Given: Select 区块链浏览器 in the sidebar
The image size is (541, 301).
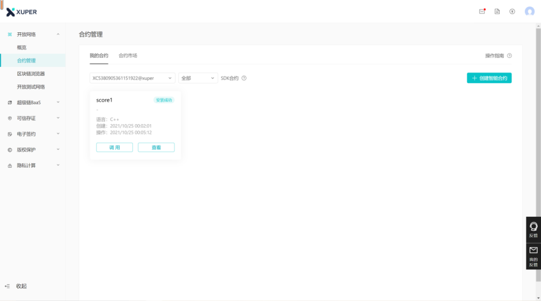Looking at the screenshot, I should 31,74.
